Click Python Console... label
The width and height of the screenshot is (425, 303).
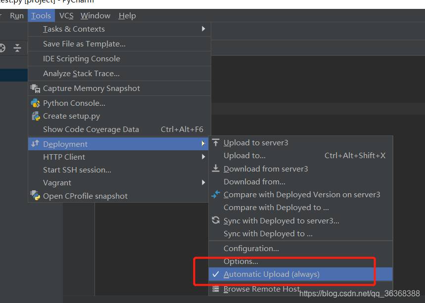coord(74,103)
